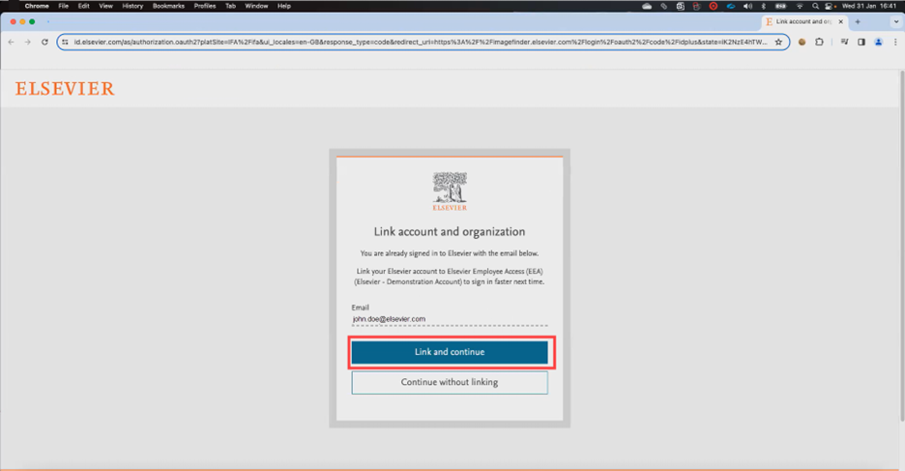Screen dimensions: 905x471
Task: Open the Extensions puzzle icon
Action: pos(819,42)
